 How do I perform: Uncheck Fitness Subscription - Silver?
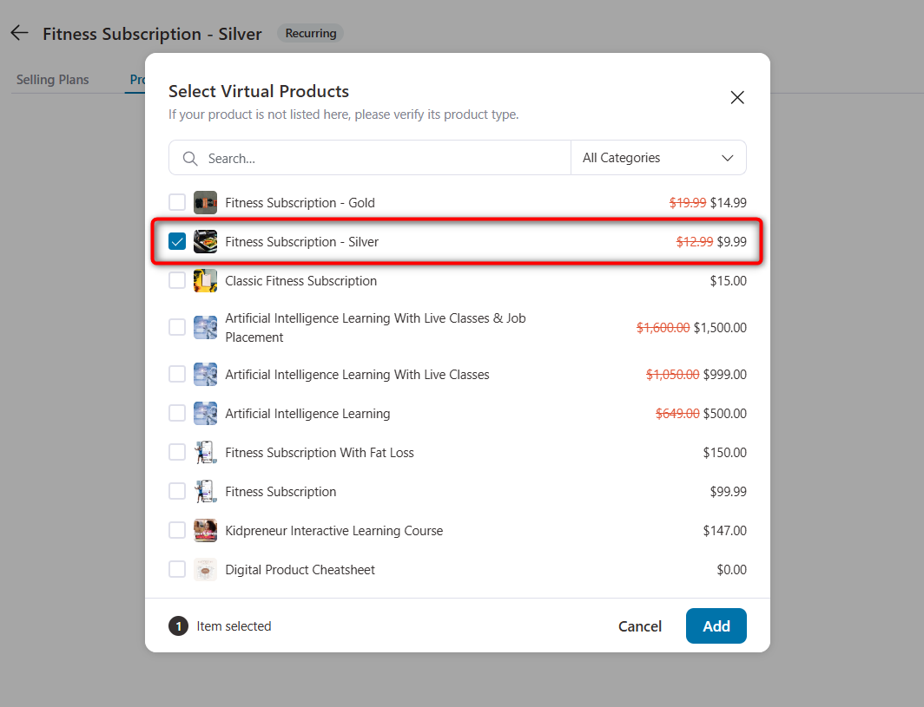(177, 241)
